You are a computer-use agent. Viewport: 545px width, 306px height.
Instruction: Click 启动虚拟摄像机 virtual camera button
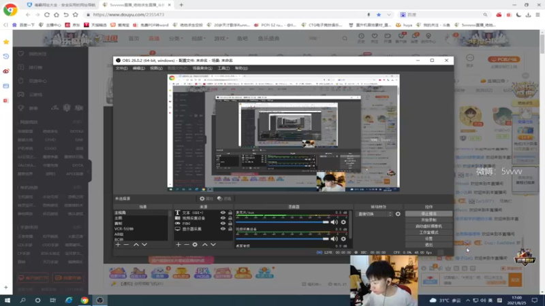coord(429,226)
